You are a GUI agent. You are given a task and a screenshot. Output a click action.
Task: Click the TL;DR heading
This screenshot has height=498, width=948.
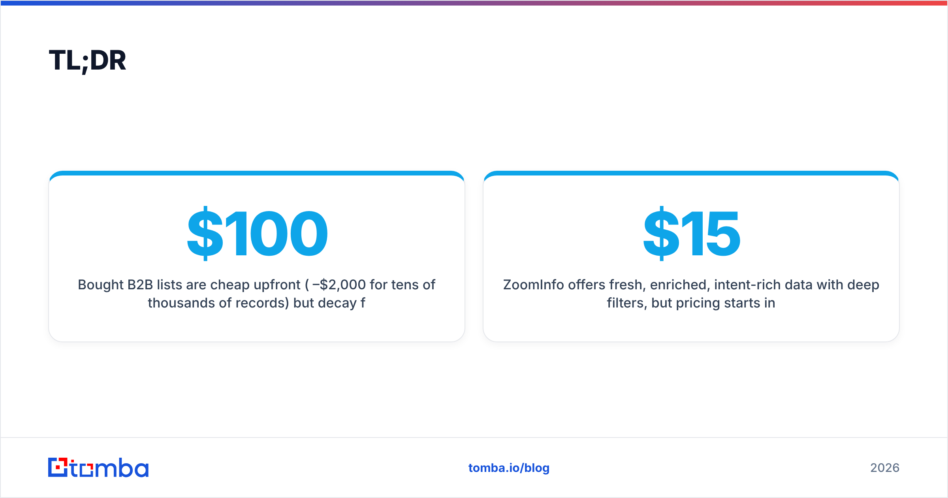(87, 60)
